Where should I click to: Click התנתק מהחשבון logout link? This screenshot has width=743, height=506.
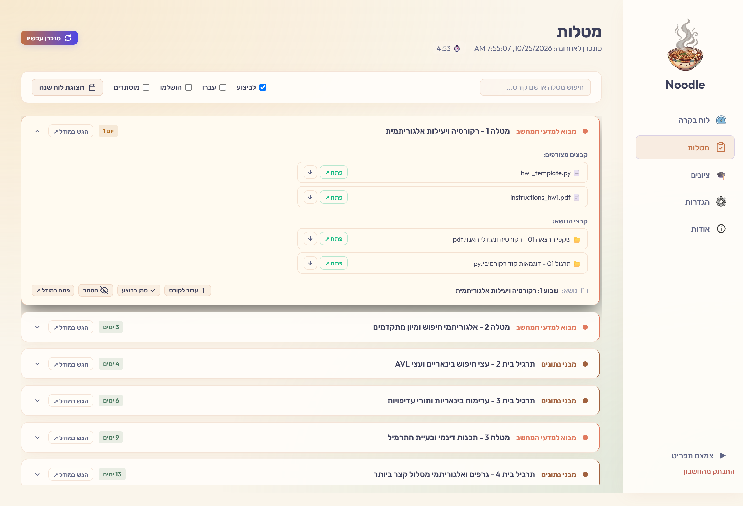tap(709, 472)
